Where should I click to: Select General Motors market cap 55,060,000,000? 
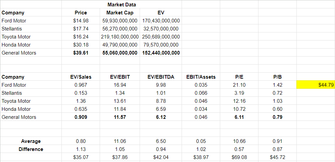click(x=120, y=53)
